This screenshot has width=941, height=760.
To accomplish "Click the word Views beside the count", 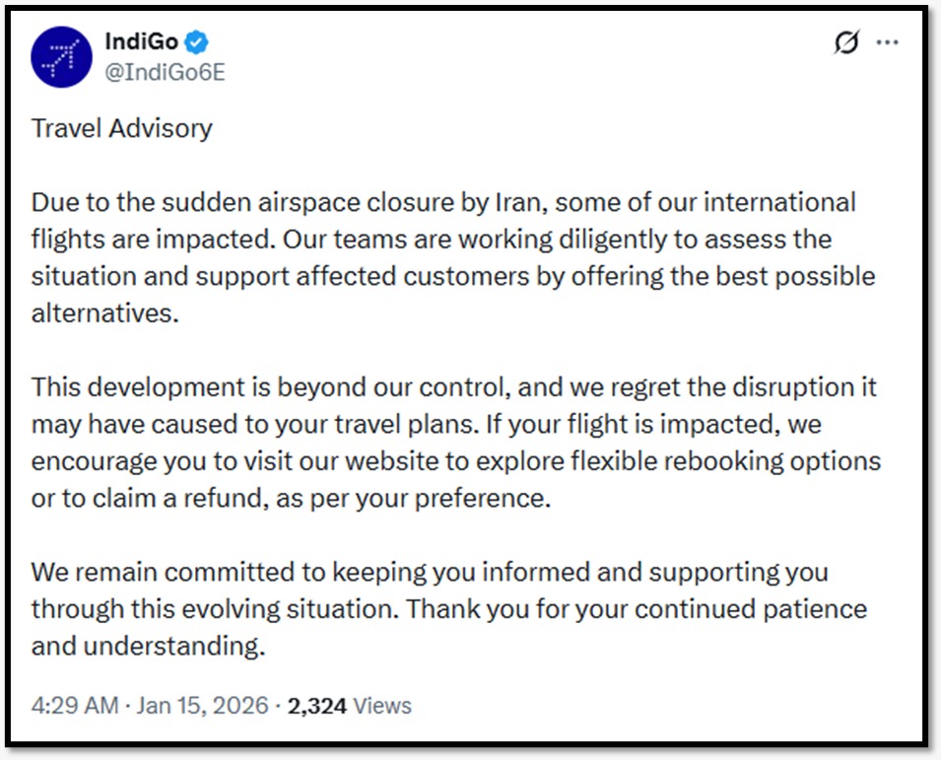I will 382,706.
